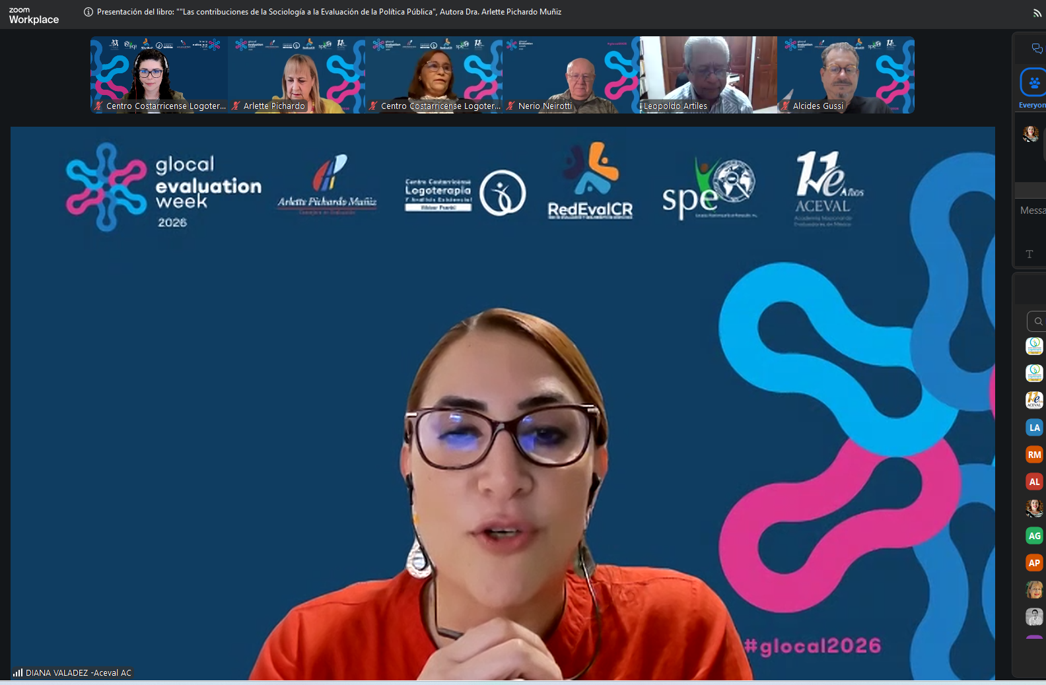Select the photo avatar between AL and AG
The width and height of the screenshot is (1046, 685).
click(1034, 508)
